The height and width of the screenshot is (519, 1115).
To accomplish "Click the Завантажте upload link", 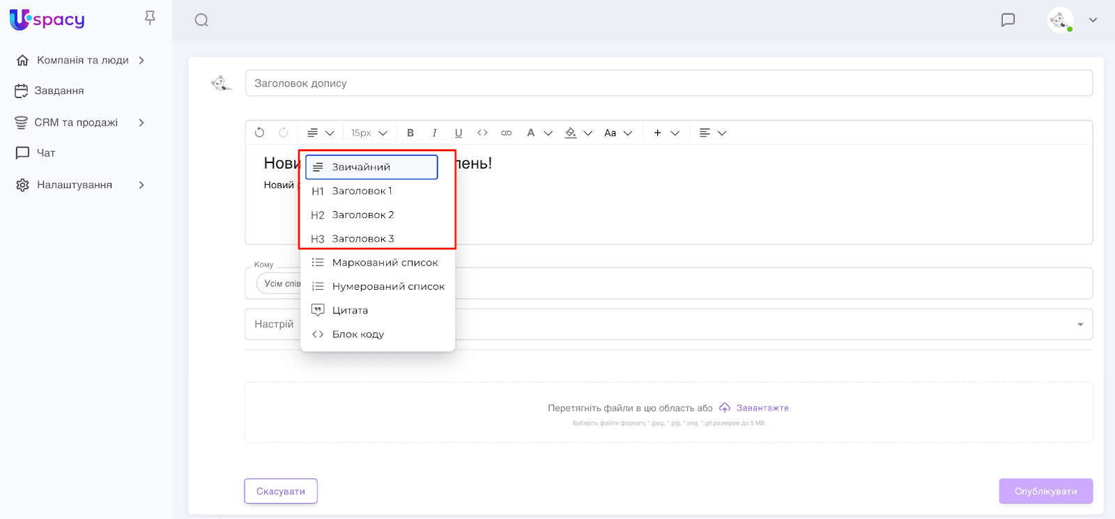I will pos(762,408).
